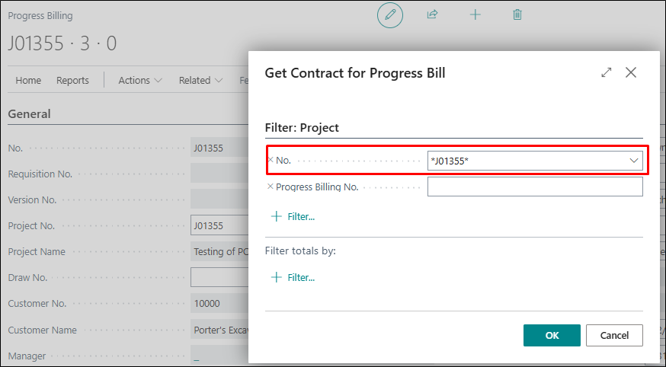Remove the No. filter with its X
Viewport: 666px width, 367px height.
pos(271,161)
